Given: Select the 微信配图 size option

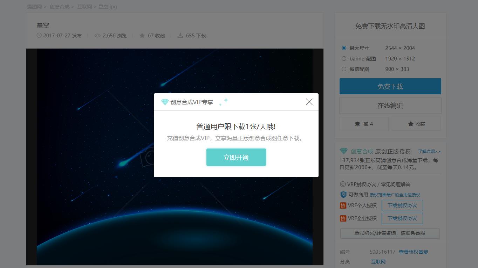Looking at the screenshot, I should [344, 69].
